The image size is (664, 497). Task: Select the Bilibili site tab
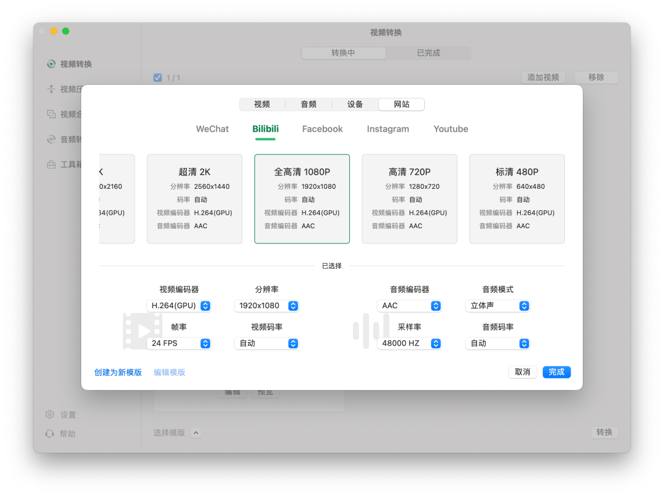(x=266, y=129)
